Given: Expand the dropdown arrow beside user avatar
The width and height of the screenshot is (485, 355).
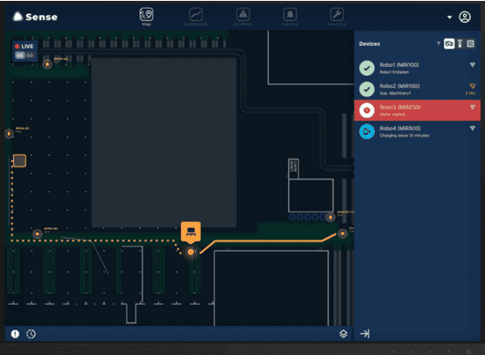Looking at the screenshot, I should 450,18.
